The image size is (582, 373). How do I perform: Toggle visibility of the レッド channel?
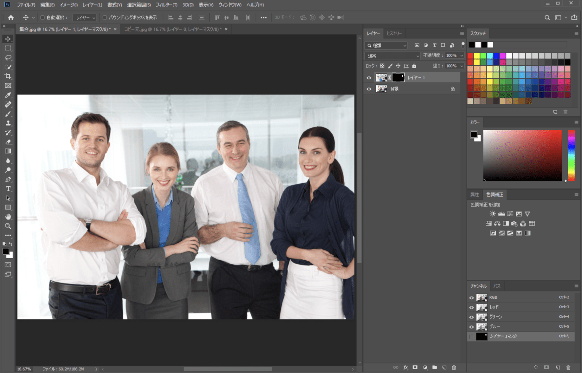471,307
